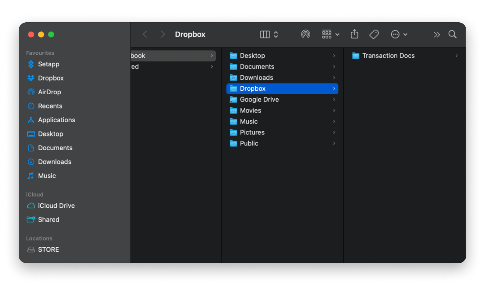Screen dimensions: 485x288
Task: Select Recents in the Favourites sidebar
Action: (x=50, y=106)
